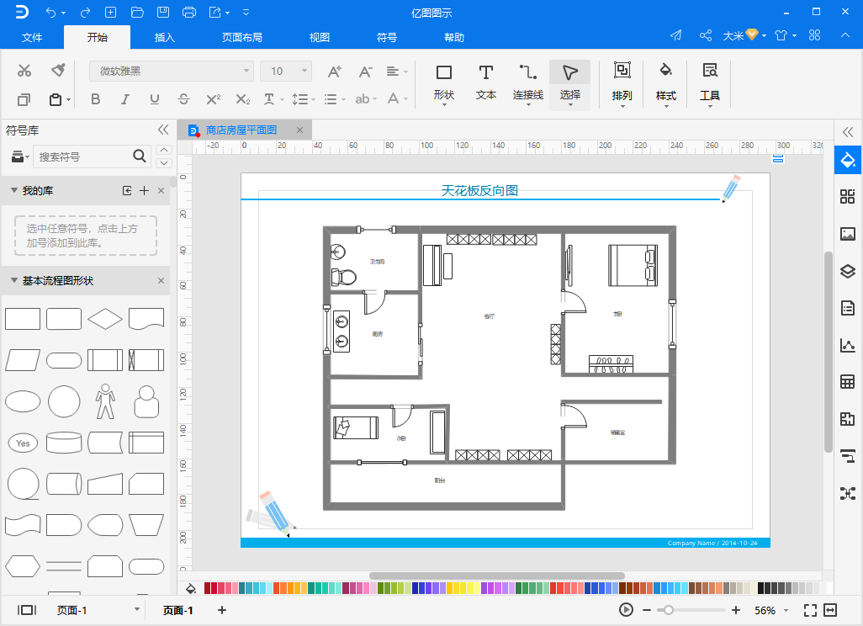Open the fill style panel icon

[848, 160]
